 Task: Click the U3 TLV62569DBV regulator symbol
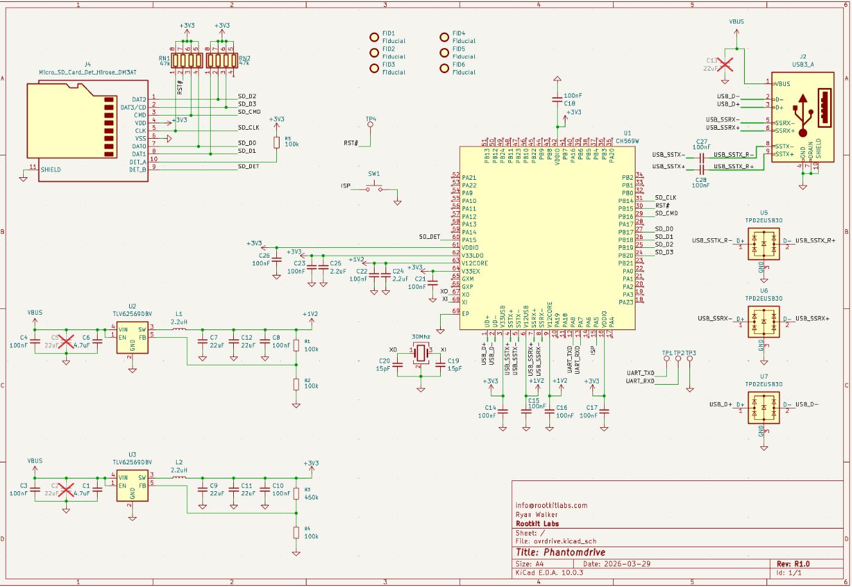pos(132,486)
